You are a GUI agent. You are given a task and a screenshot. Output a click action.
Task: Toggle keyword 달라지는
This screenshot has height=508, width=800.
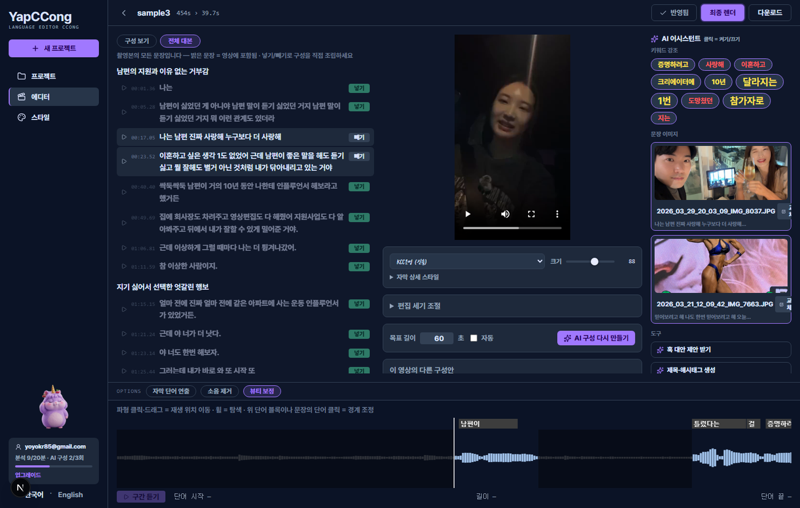tap(759, 82)
